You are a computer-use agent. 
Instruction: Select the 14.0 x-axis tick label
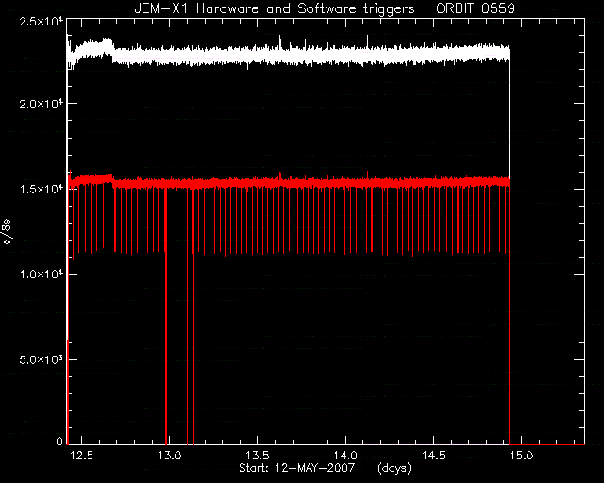(345, 456)
